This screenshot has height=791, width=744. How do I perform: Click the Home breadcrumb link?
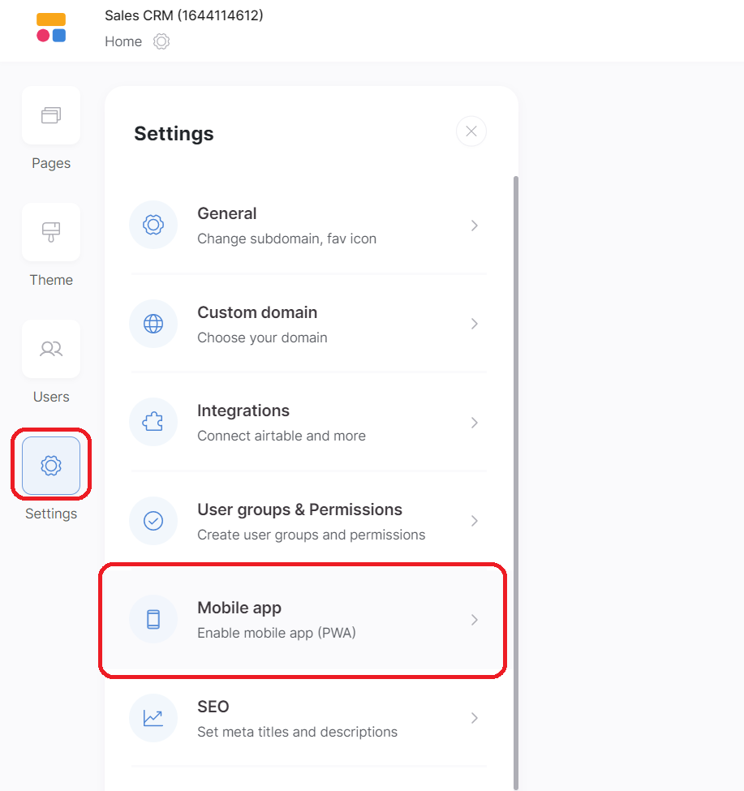[x=123, y=41]
